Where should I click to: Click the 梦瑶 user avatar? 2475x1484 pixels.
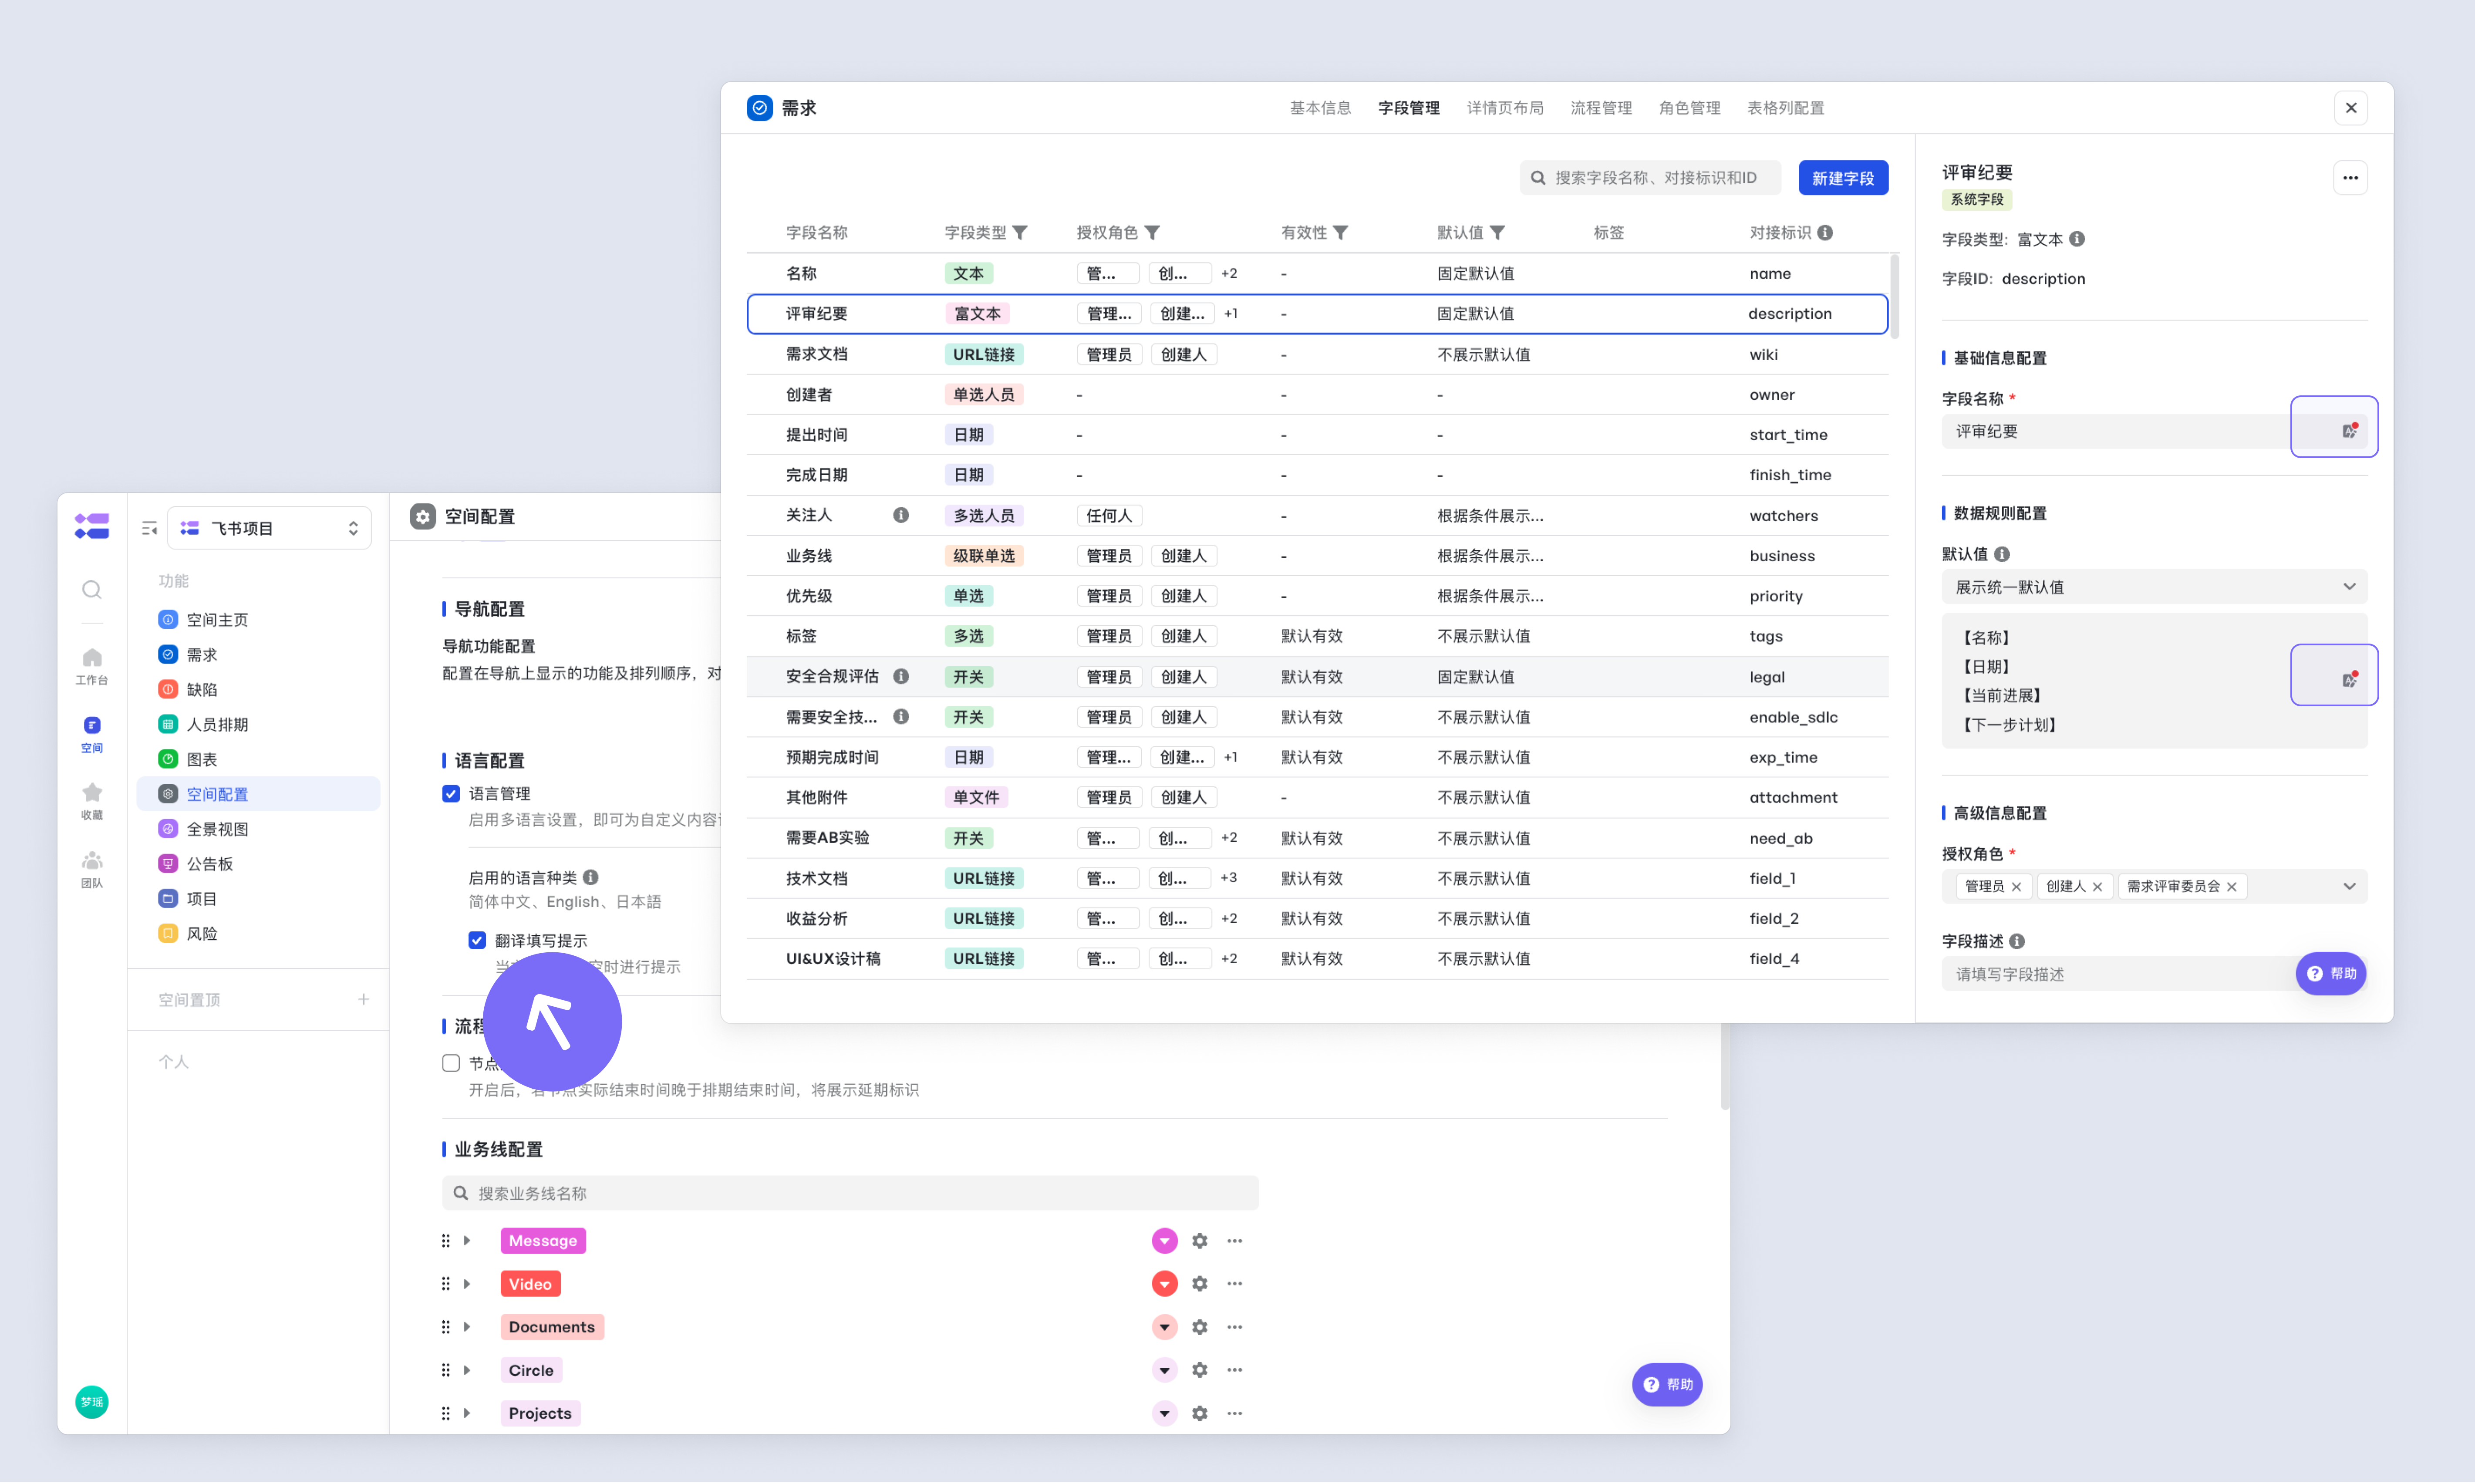point(92,1402)
